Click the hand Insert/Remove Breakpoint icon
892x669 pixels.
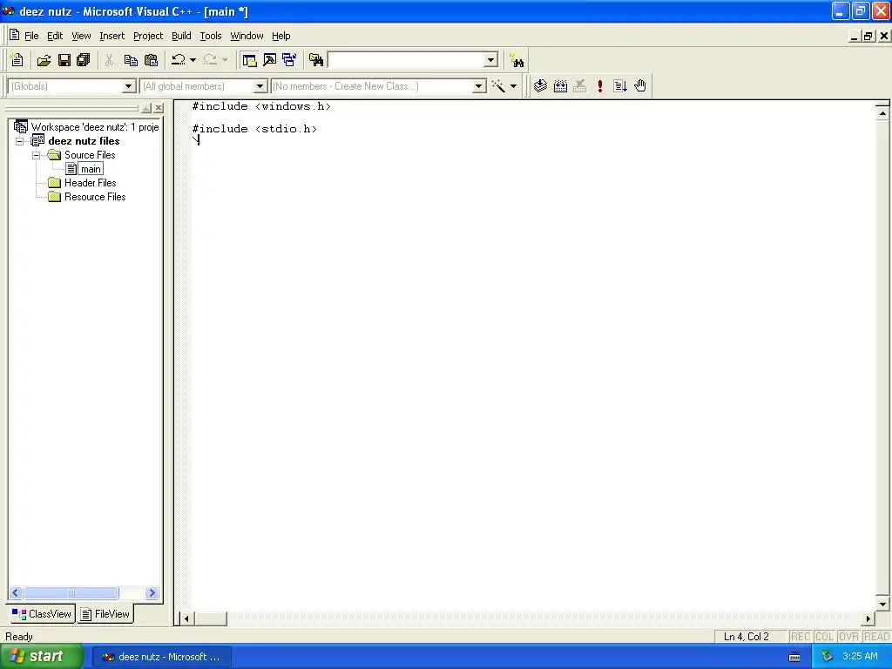pyautogui.click(x=640, y=86)
